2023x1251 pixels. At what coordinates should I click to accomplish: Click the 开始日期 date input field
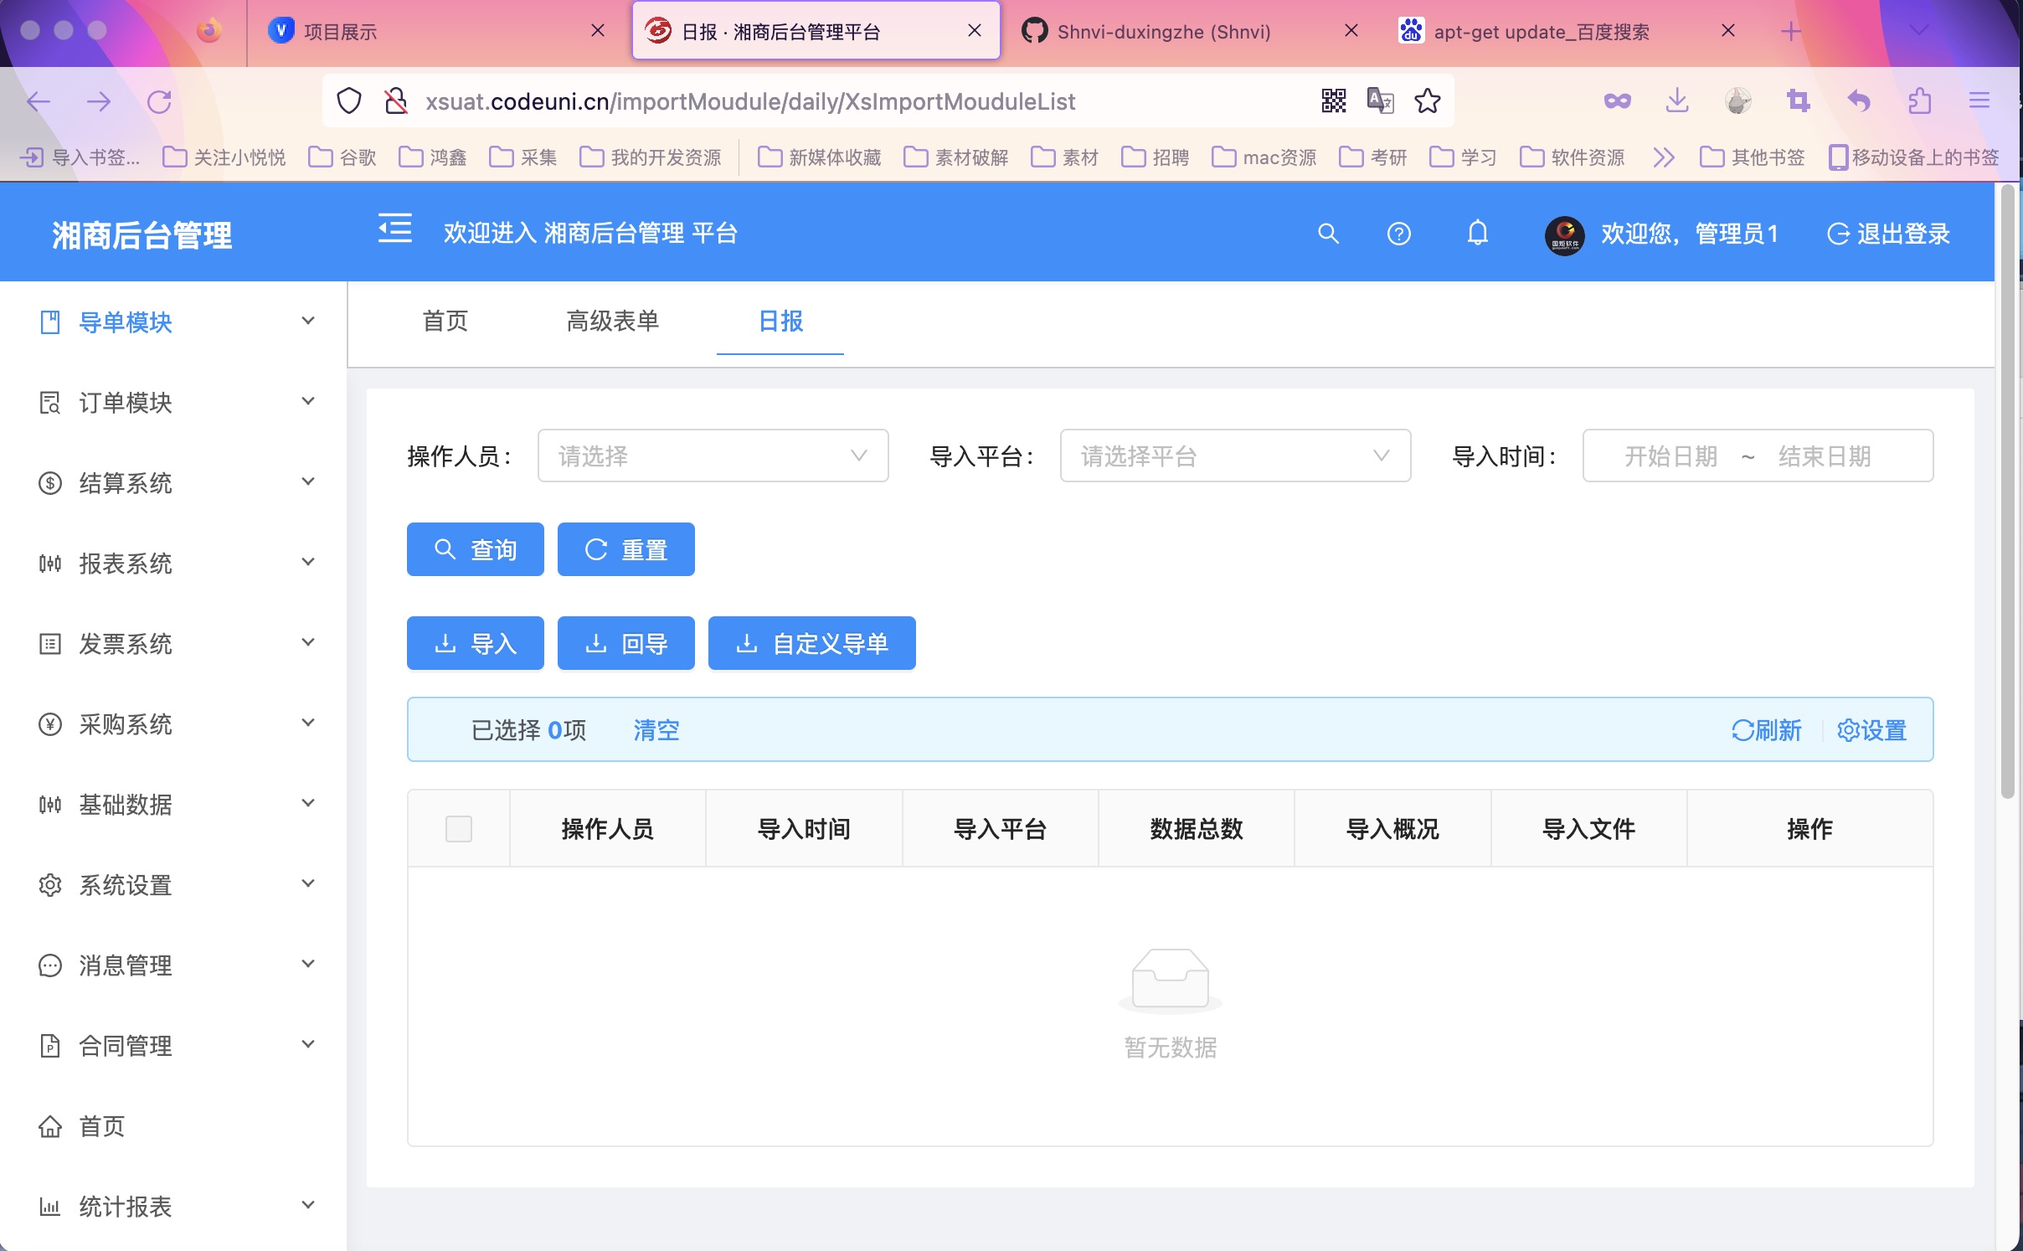(1670, 456)
